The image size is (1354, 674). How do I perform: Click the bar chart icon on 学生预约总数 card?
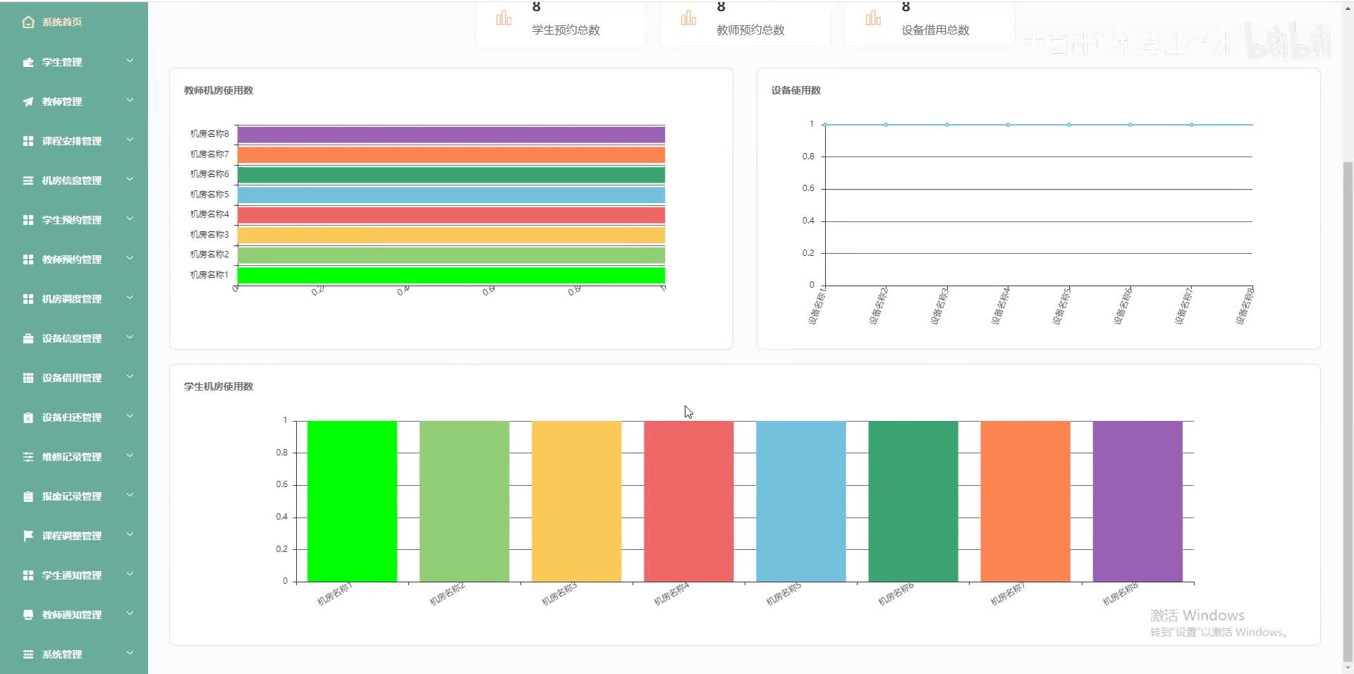(504, 18)
